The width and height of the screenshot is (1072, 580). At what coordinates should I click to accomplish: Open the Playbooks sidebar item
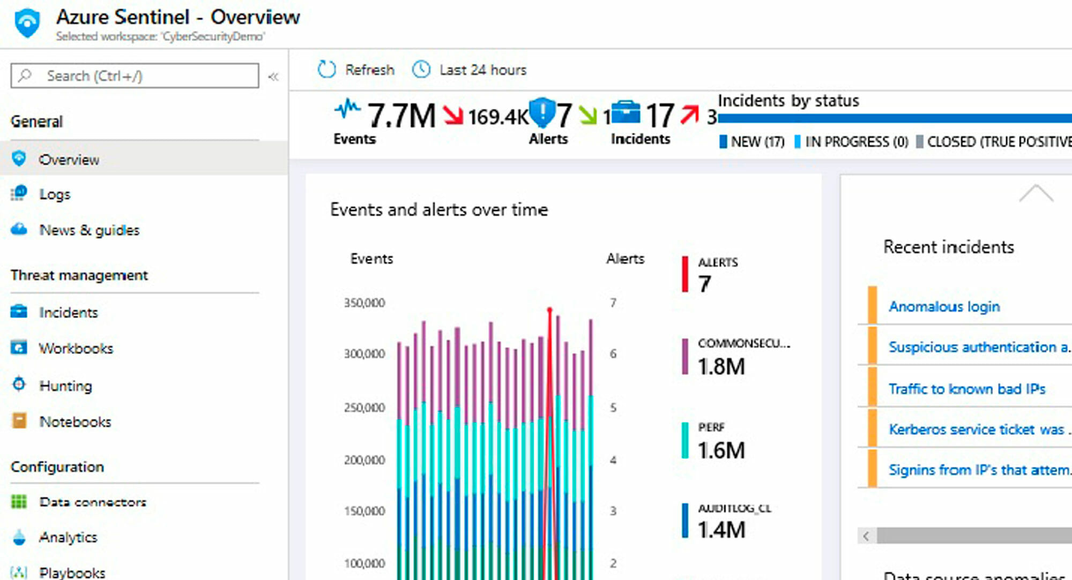(72, 572)
